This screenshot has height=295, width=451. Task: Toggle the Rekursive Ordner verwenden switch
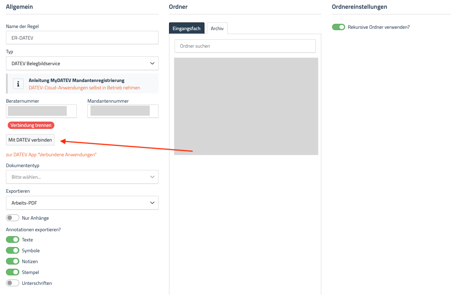pos(339,27)
